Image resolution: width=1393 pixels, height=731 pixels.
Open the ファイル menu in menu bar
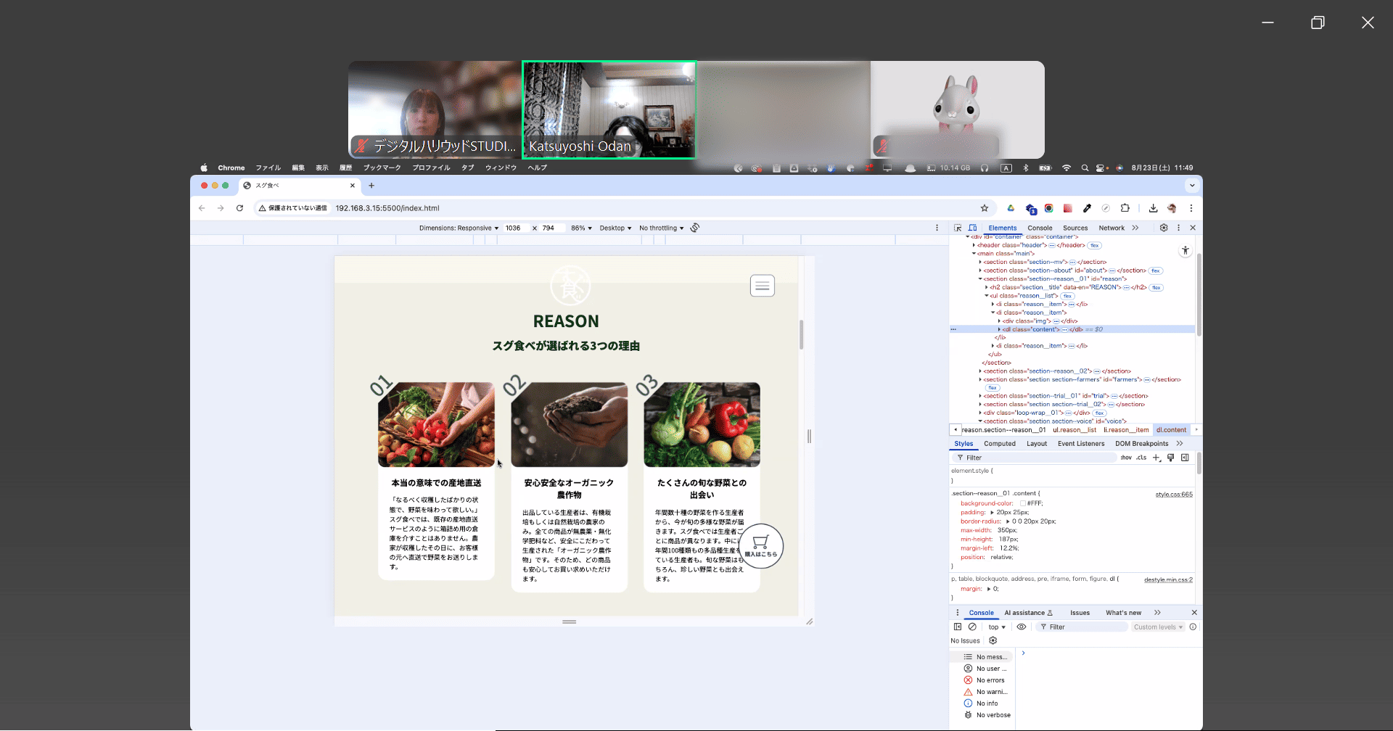click(x=268, y=168)
